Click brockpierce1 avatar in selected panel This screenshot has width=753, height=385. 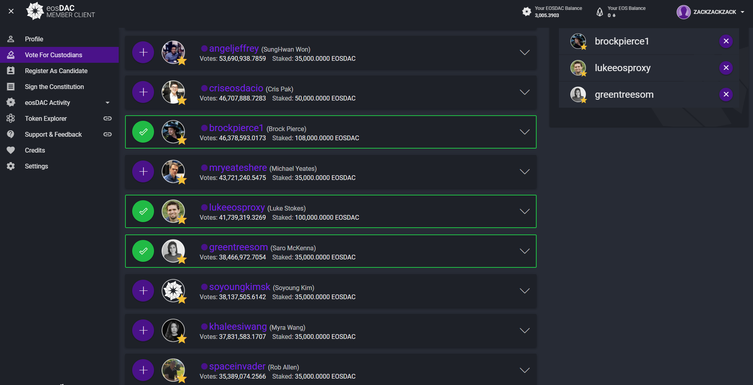578,41
